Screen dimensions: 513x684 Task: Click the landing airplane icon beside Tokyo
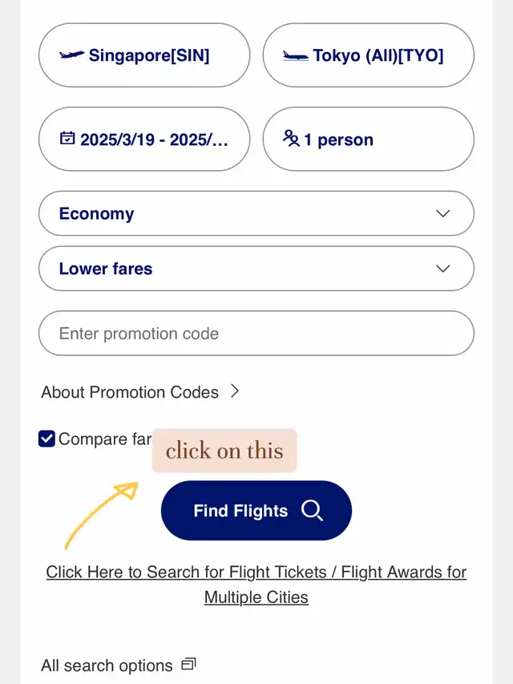[x=295, y=56]
